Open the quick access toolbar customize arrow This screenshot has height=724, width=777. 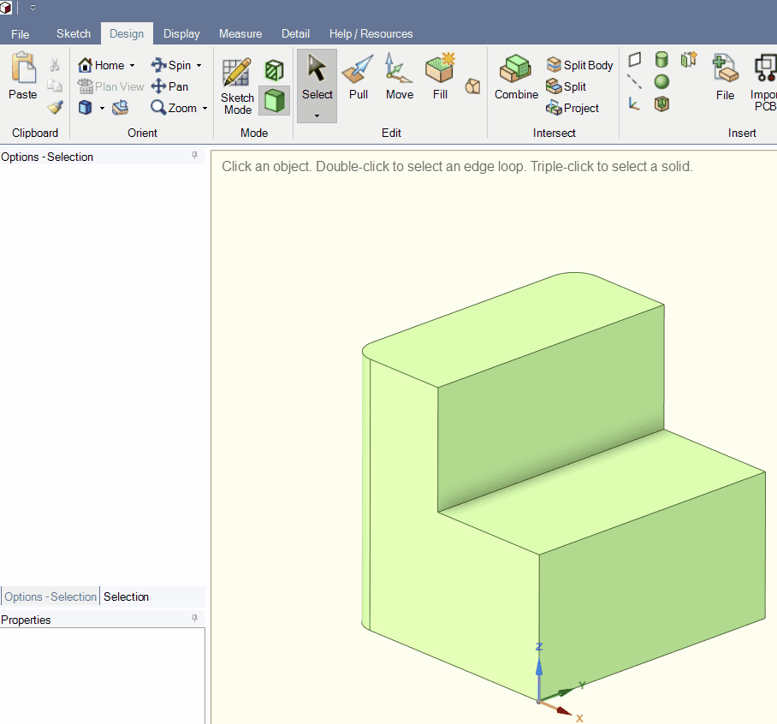pos(33,8)
